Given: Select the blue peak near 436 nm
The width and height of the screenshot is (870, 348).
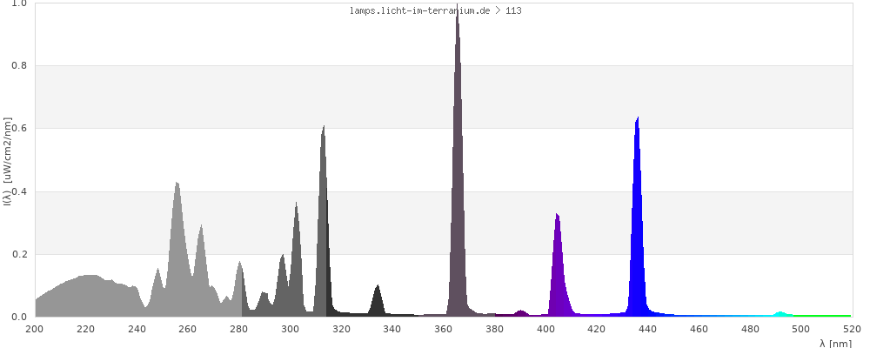Looking at the screenshot, I should coord(638,217).
